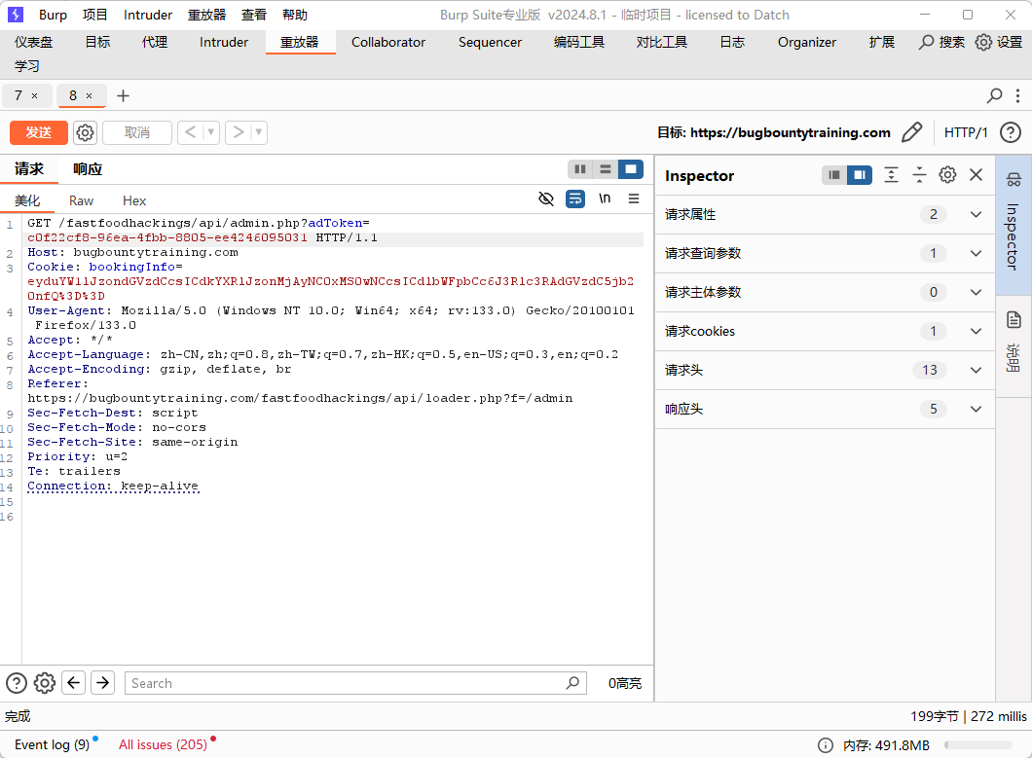Click the memory usage progress bar

point(978,744)
